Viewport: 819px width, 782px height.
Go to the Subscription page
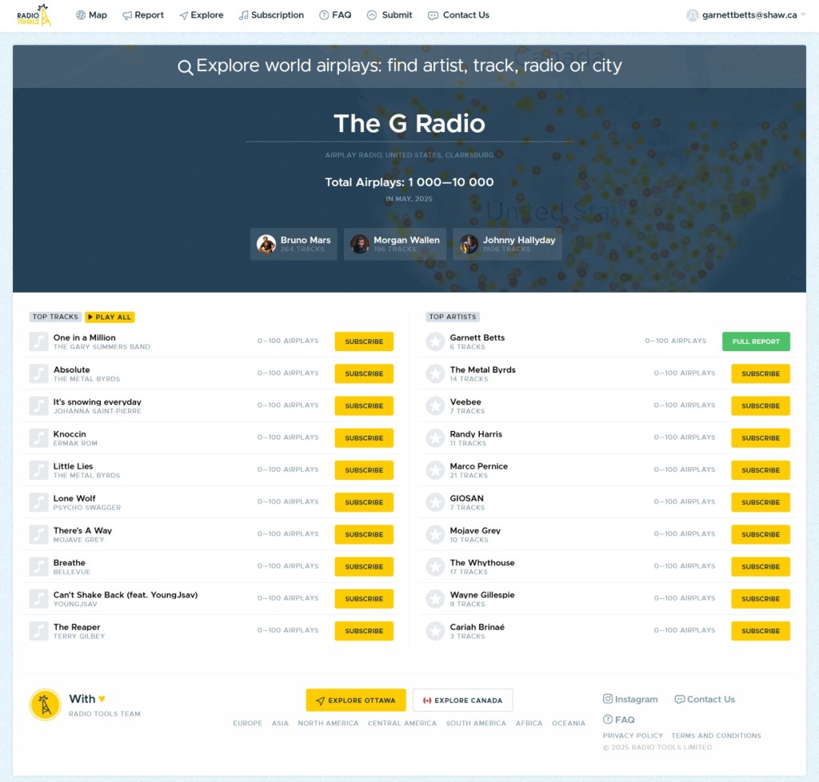[x=271, y=15]
